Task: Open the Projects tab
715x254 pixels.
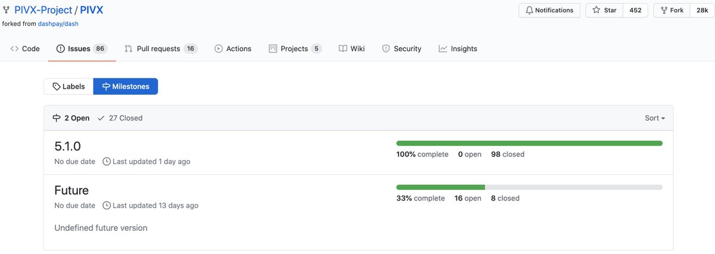Action: click(x=295, y=49)
